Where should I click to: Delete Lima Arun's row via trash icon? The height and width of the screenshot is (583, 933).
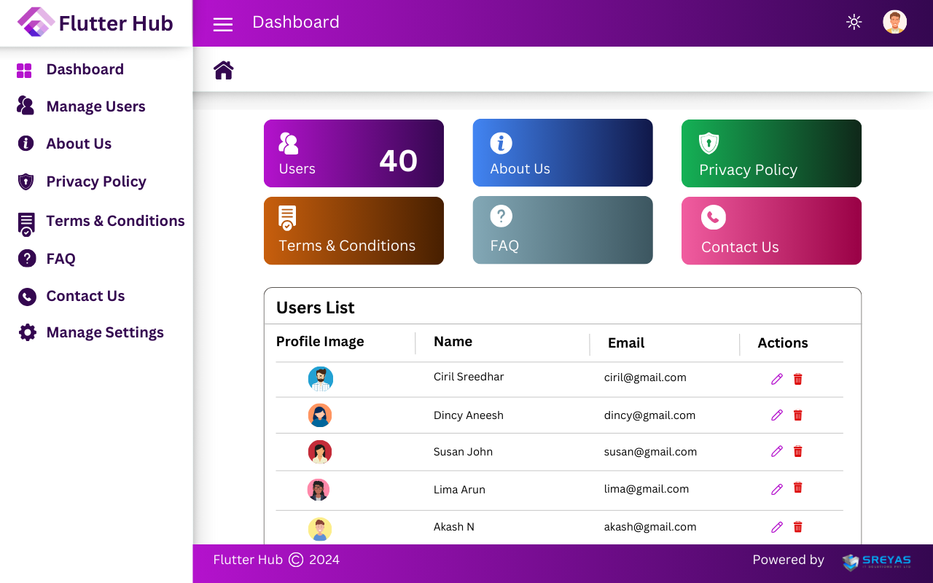pyautogui.click(x=797, y=488)
